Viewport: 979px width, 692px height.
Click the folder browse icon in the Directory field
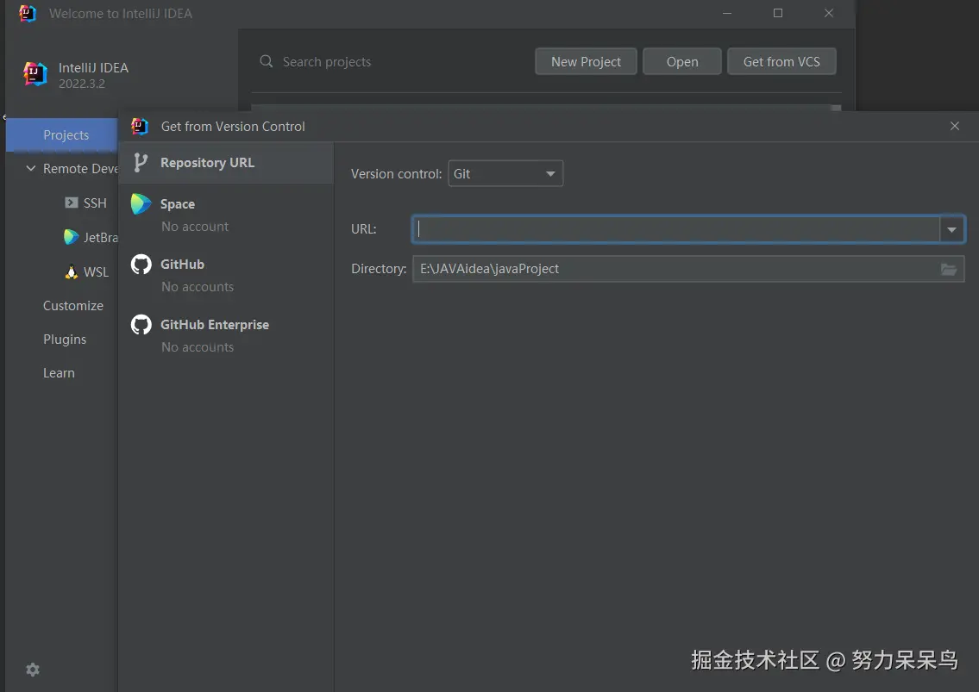click(x=949, y=269)
